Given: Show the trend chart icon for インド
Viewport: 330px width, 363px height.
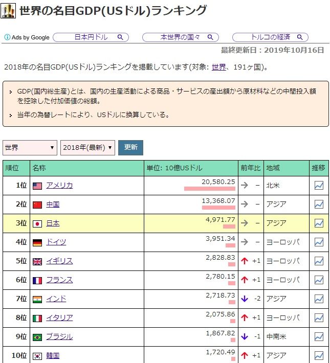Looking at the screenshot, I should (x=319, y=299).
